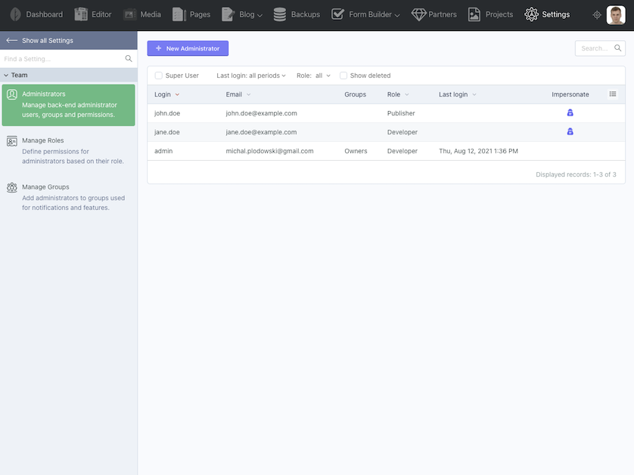Viewport: 634px width, 475px height.
Task: Focus the administrators Search field
Action: coord(595,48)
